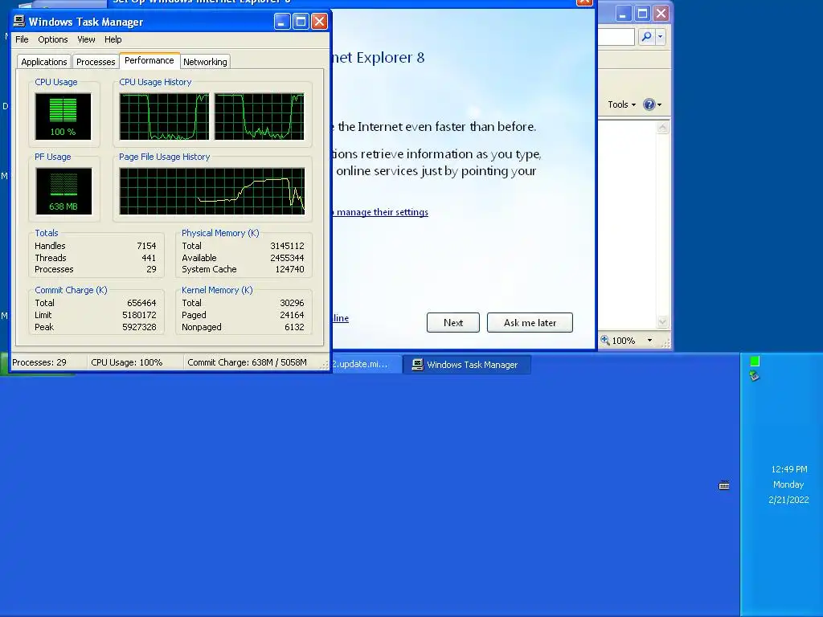
Task: Click status bar Commit Charge: 638M / 5058M
Action: (247, 362)
